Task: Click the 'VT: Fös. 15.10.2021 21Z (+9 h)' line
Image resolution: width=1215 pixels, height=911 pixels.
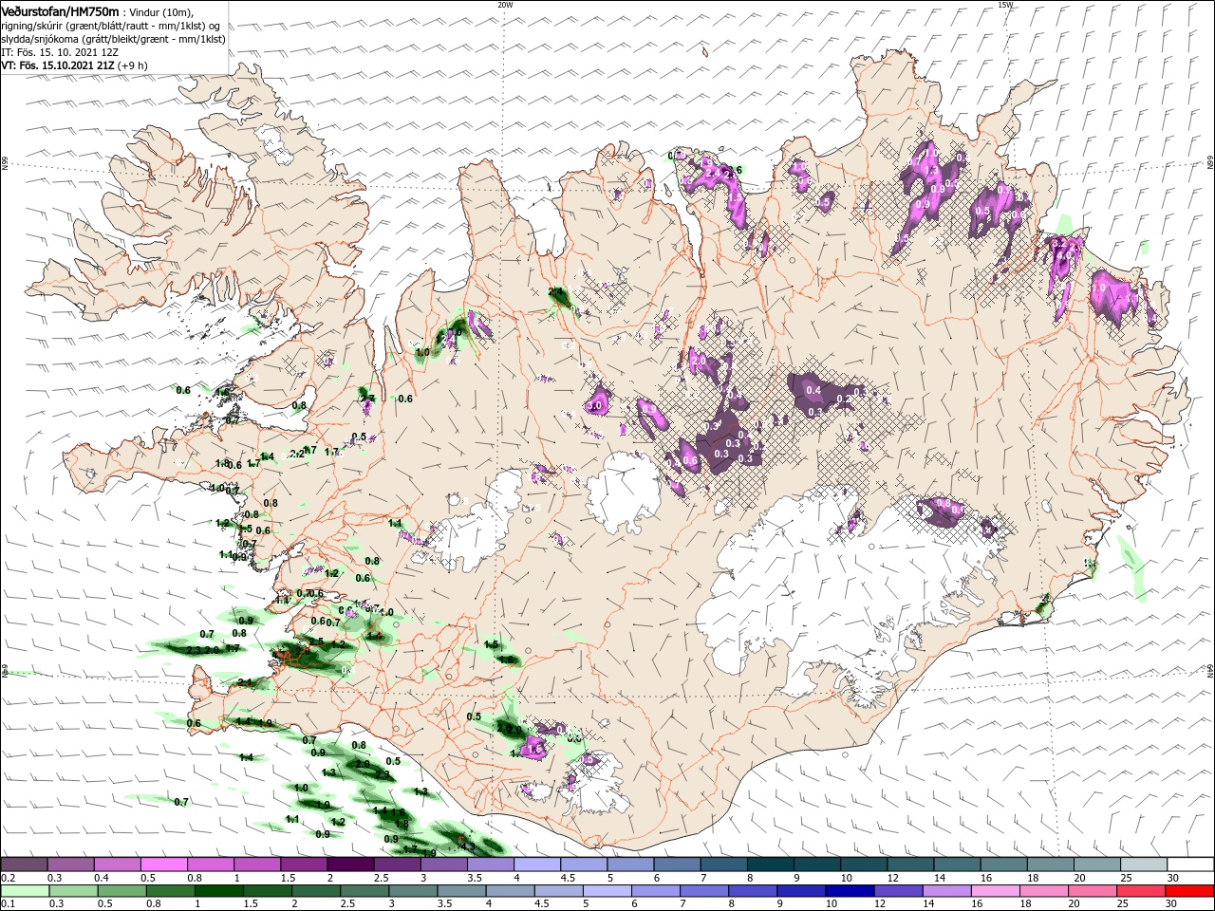Action: click(74, 65)
